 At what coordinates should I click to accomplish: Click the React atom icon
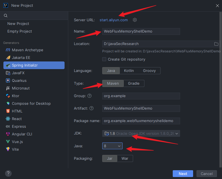tap(8, 119)
